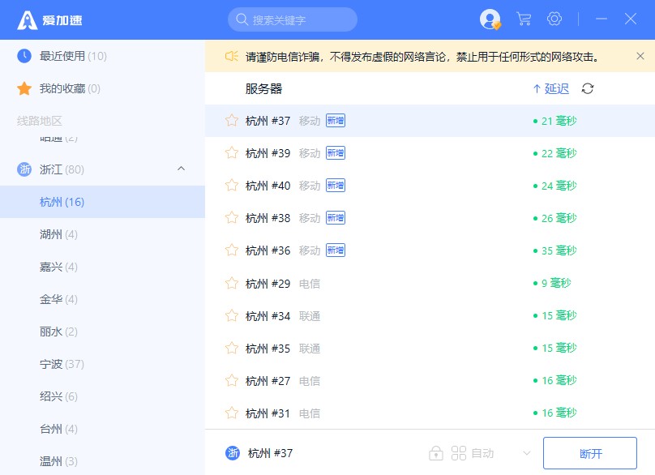The image size is (655, 475).
Task: Favorite server 杭州 #35 with star
Action: coord(231,349)
